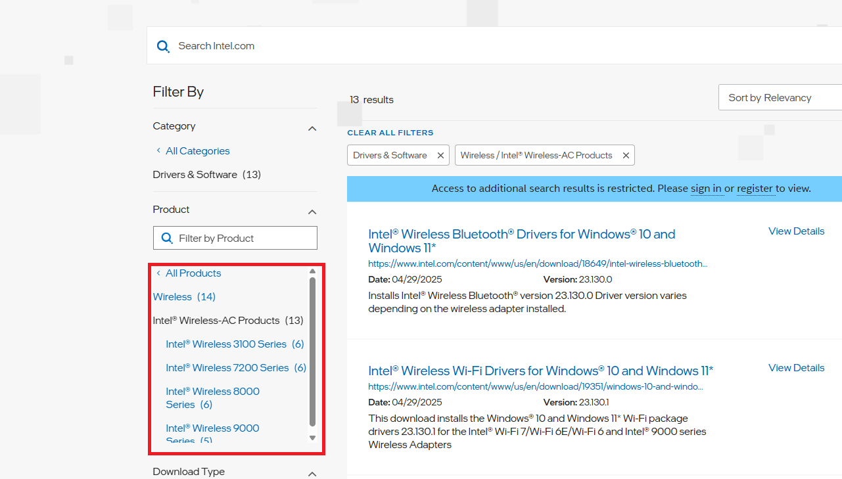Collapse the Product filter section
The height and width of the screenshot is (479, 842).
click(312, 212)
